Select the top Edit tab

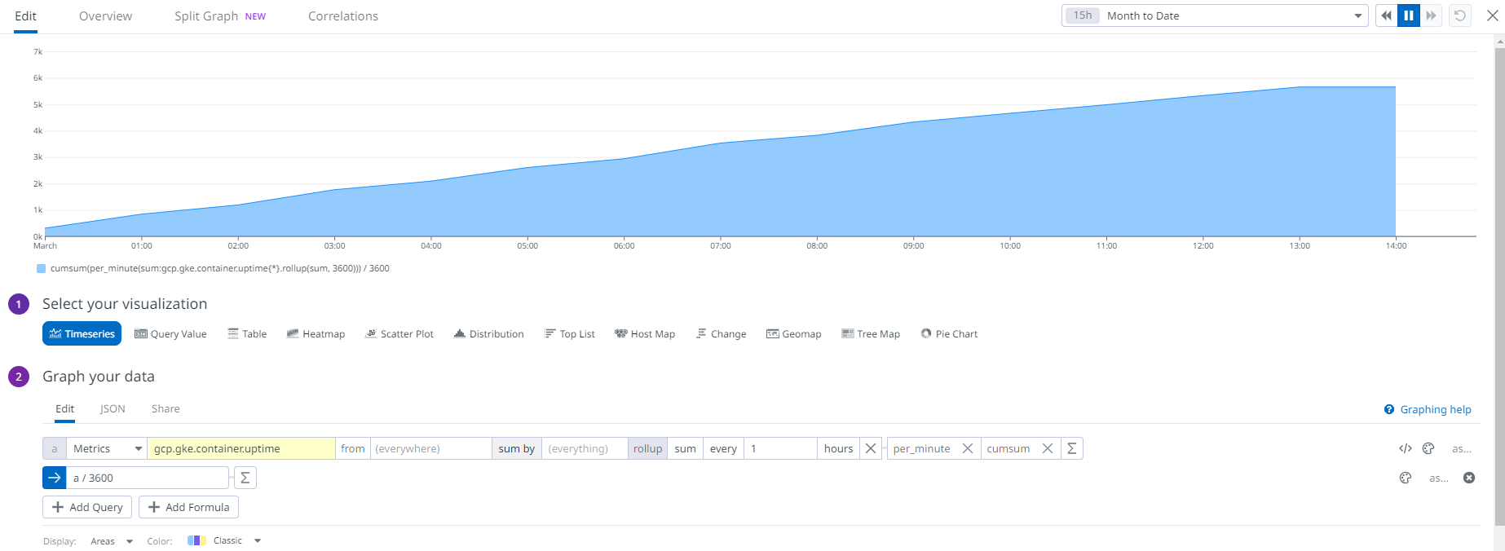[x=26, y=16]
